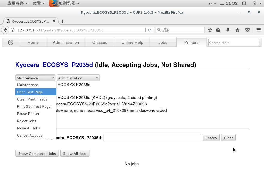
Task: Click the Show Completed Jobs button
Action: (x=37, y=154)
